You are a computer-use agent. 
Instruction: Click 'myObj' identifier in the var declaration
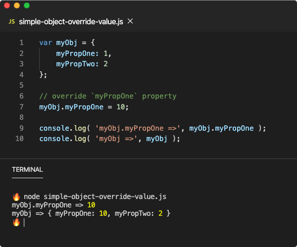67,43
